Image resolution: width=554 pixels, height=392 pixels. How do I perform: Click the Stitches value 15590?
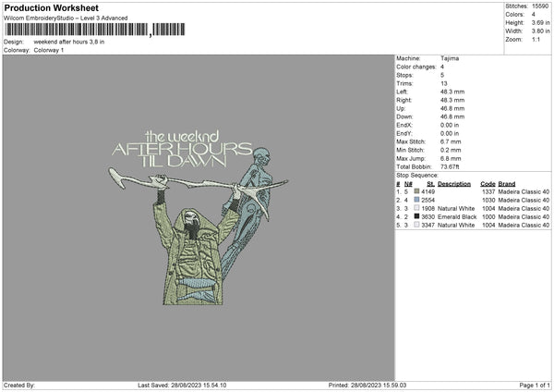(540, 6)
